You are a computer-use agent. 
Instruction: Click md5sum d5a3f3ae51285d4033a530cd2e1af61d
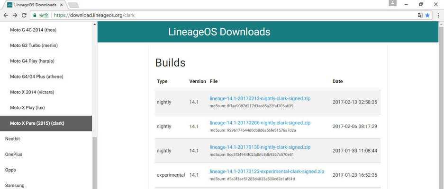252,179
